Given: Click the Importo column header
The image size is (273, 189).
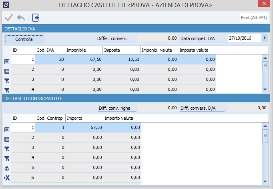Looking at the screenshot, I should (84, 118).
